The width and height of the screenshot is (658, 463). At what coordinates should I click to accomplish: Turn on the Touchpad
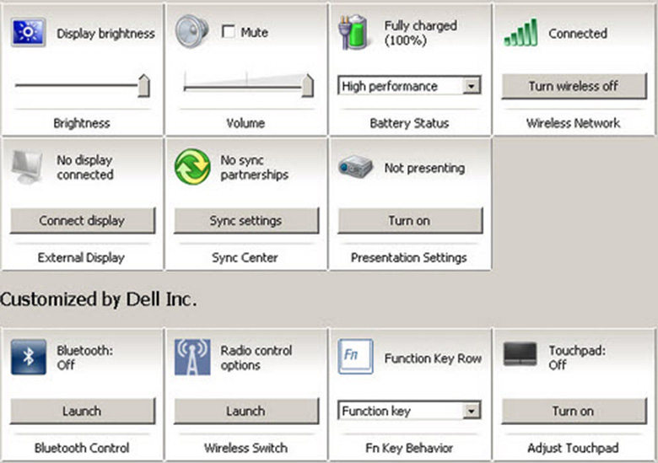574,411
